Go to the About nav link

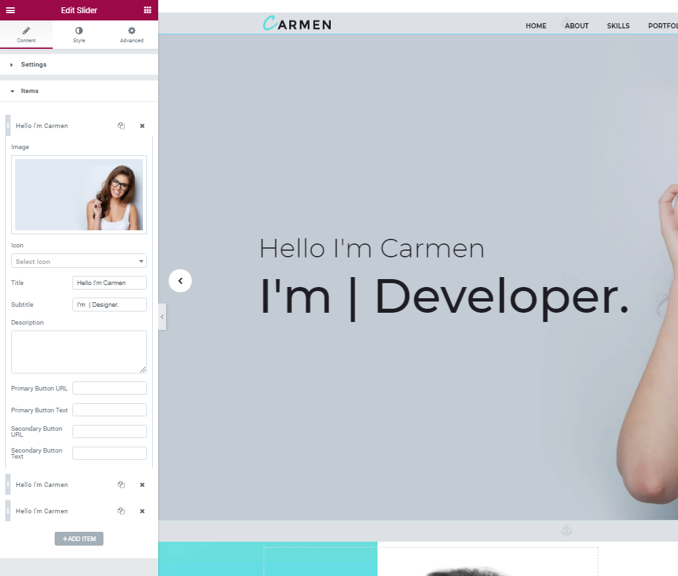click(x=577, y=26)
